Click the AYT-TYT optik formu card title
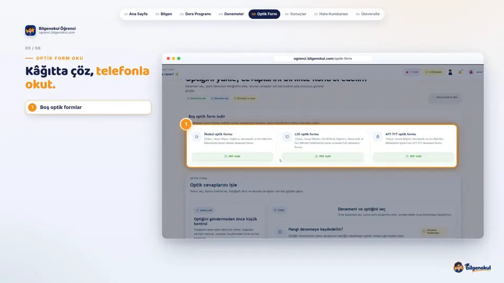The width and height of the screenshot is (504, 283). click(401, 134)
